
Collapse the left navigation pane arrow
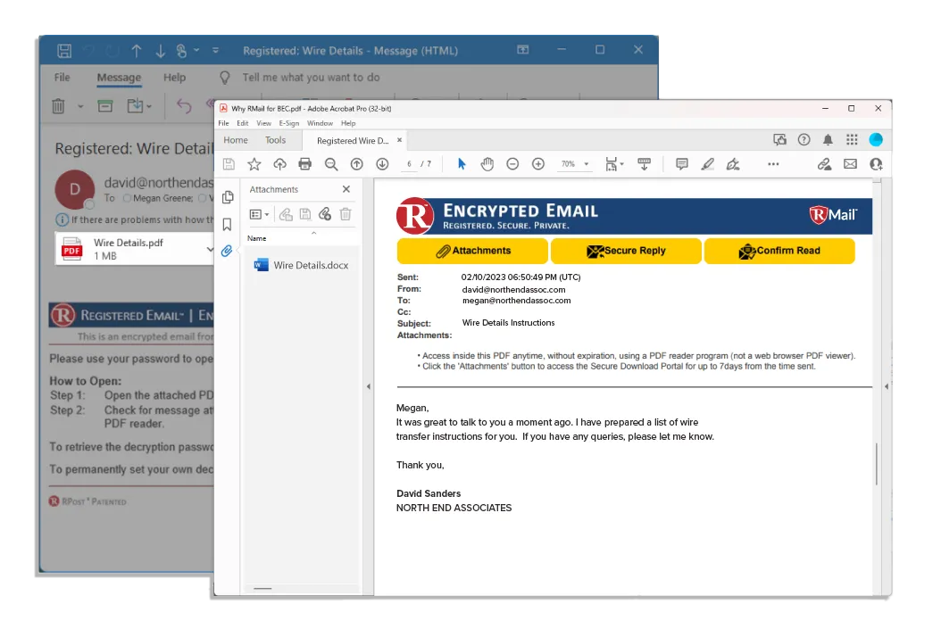[368, 387]
